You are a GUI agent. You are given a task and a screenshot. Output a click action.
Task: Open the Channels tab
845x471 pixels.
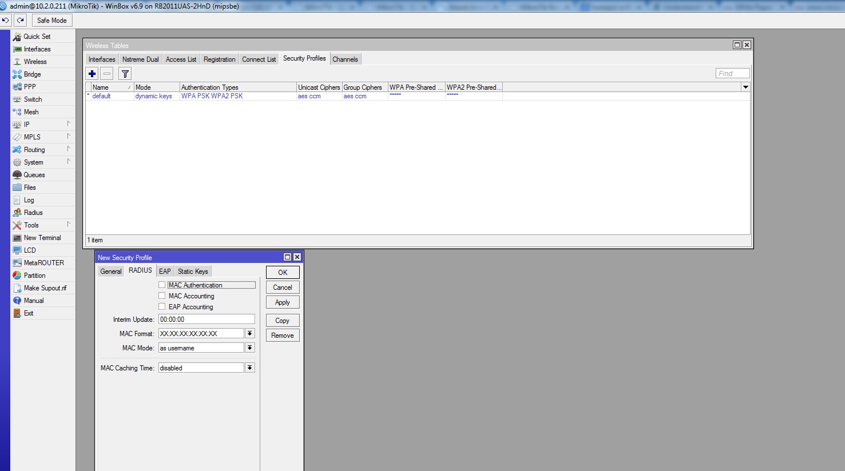pyautogui.click(x=345, y=59)
